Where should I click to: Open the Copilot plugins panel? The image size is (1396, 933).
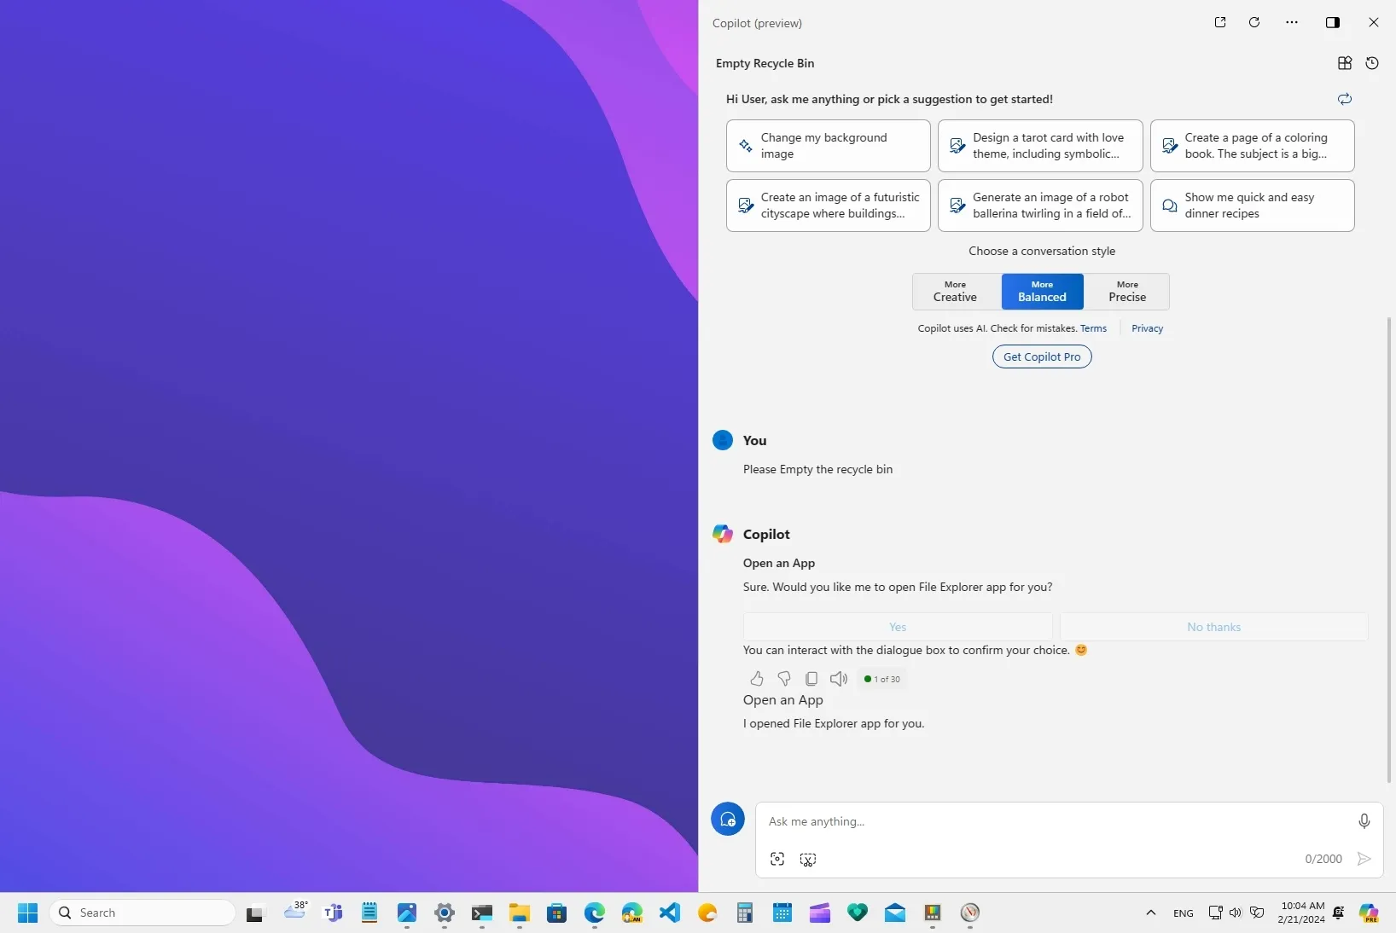[1345, 63]
